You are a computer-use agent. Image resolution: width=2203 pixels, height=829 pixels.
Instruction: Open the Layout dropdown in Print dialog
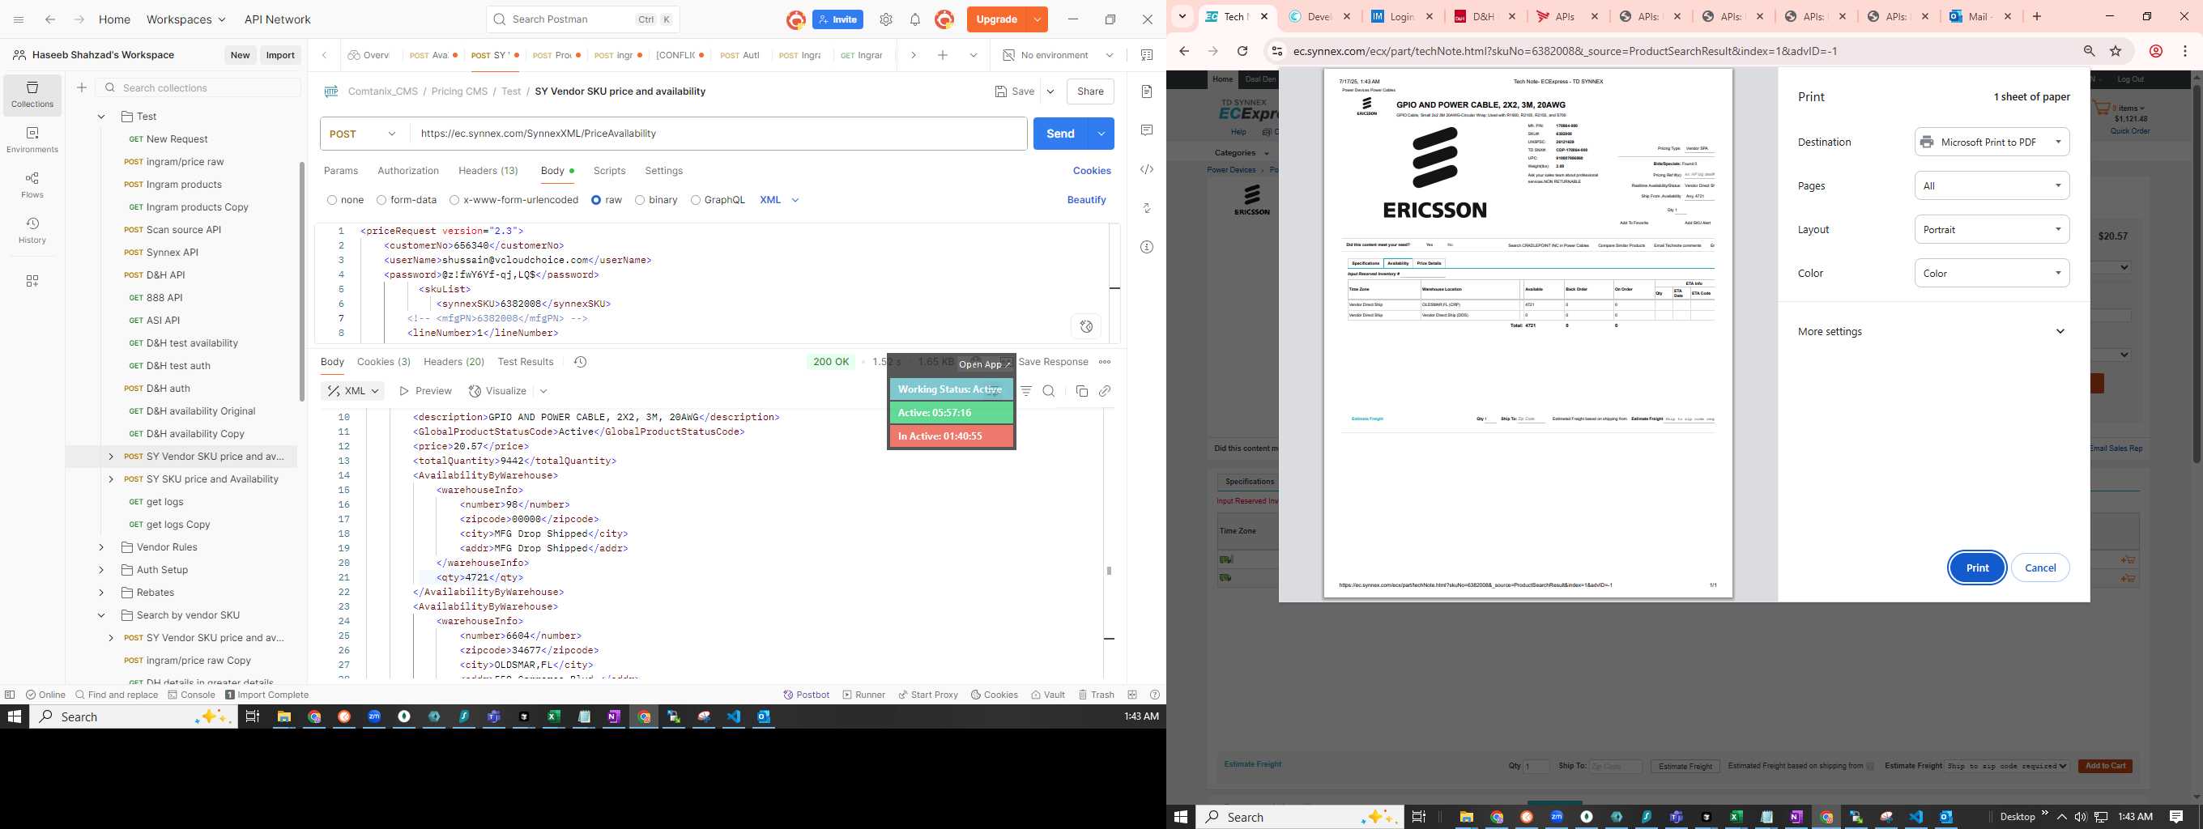click(1992, 229)
